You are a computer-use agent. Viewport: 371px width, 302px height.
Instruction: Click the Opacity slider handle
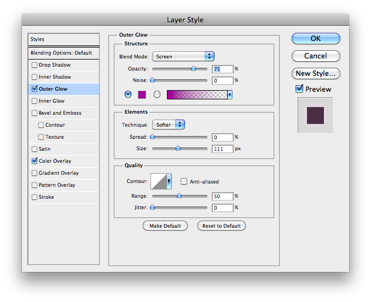point(193,68)
